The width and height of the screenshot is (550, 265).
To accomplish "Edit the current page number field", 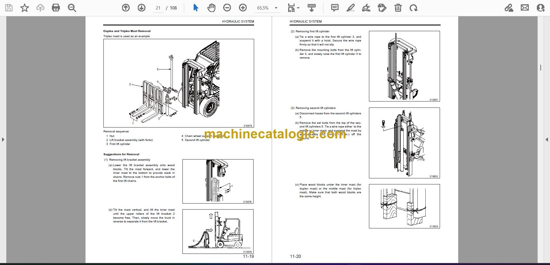I will coord(158,8).
